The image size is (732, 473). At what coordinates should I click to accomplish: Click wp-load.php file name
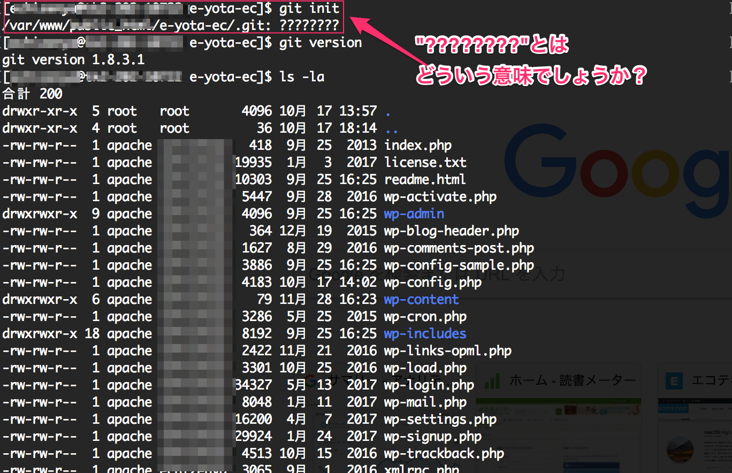[425, 368]
